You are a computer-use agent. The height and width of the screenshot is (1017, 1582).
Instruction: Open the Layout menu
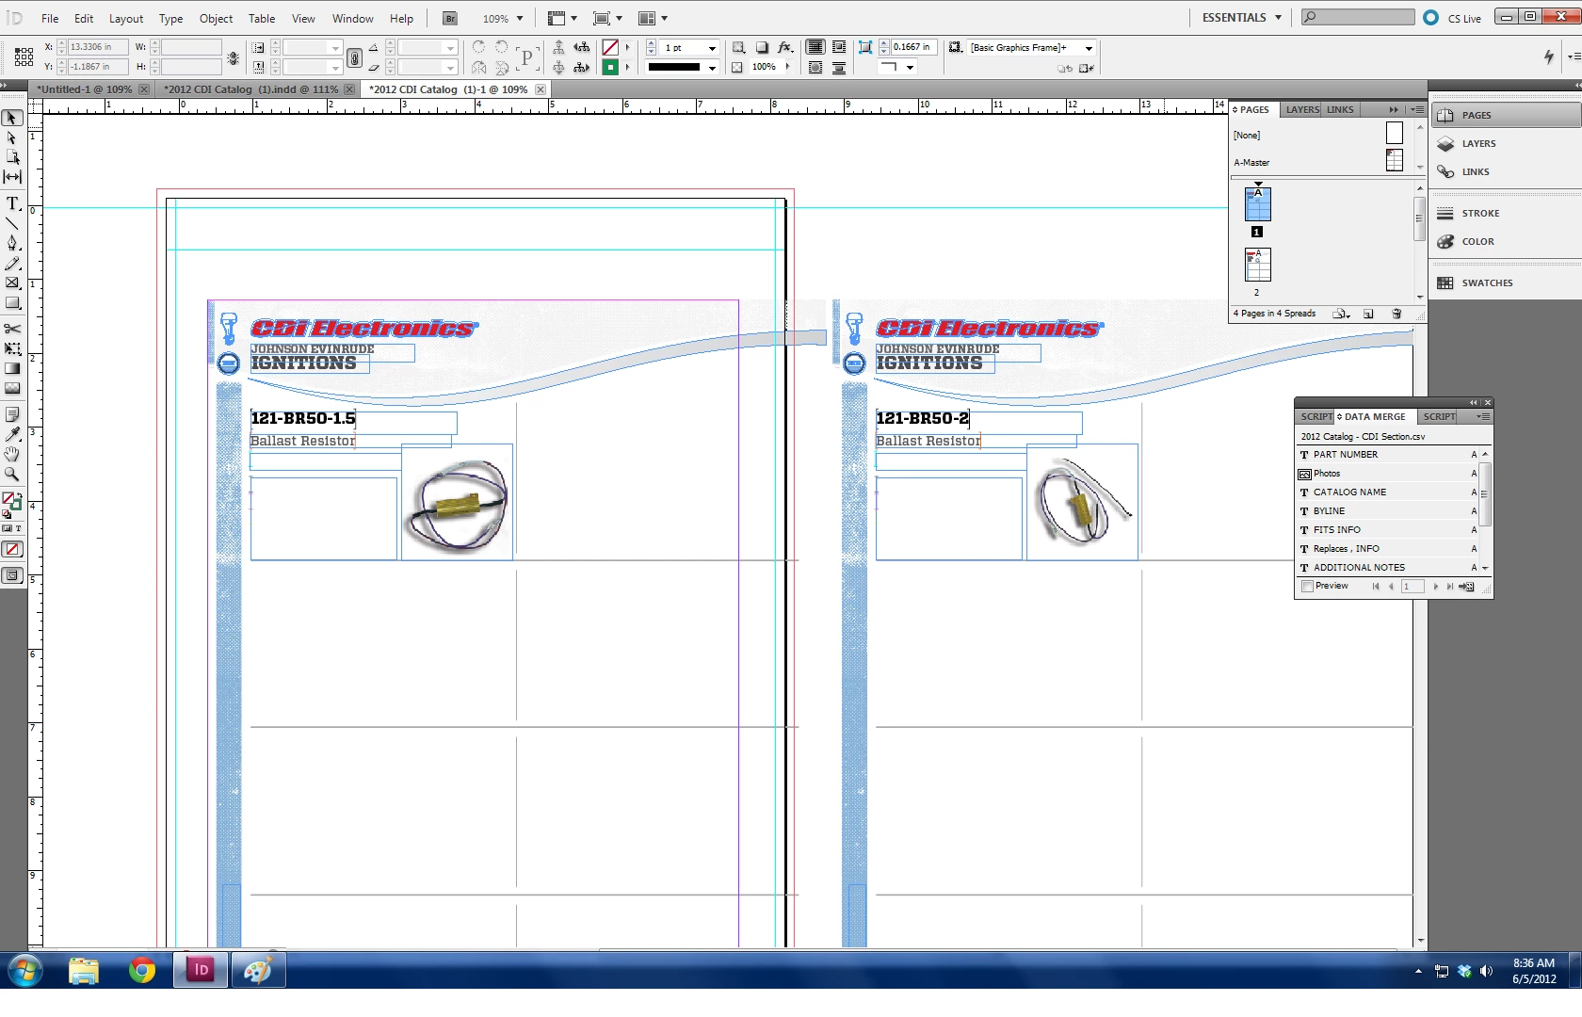(126, 18)
